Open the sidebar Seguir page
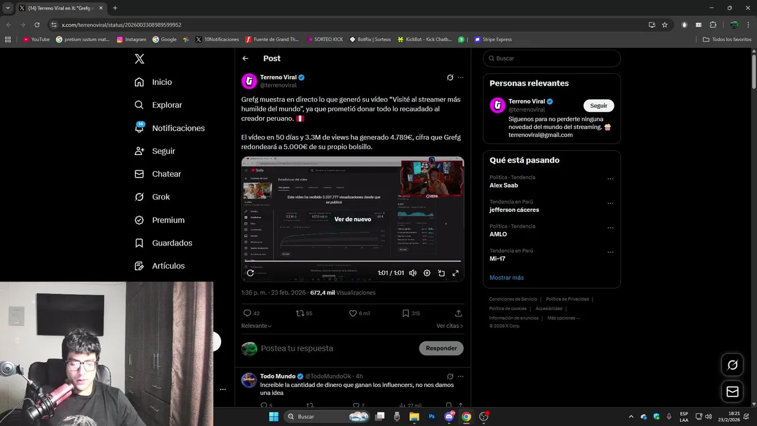The height and width of the screenshot is (426, 757). pyautogui.click(x=154, y=151)
